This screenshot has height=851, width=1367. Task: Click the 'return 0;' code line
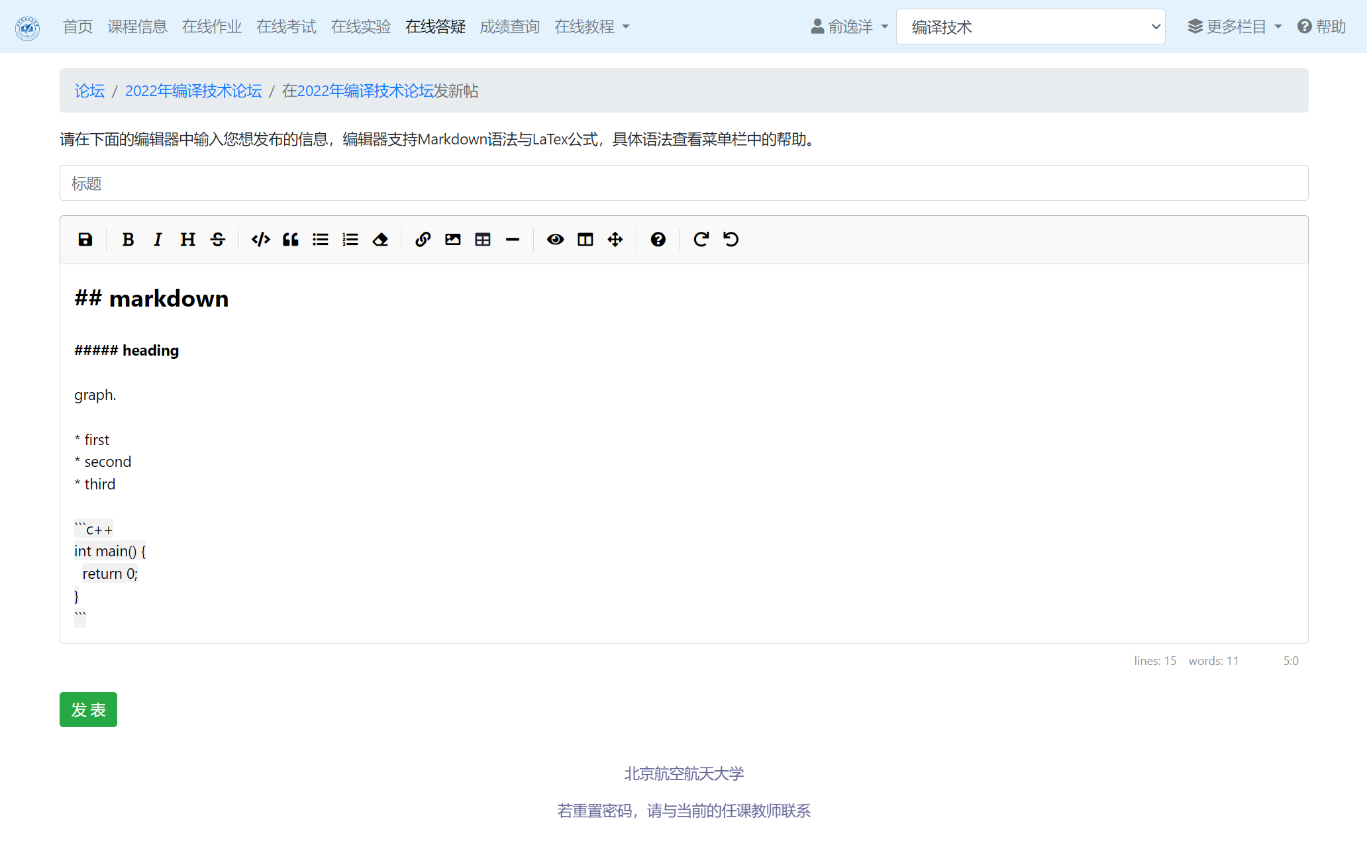point(110,574)
